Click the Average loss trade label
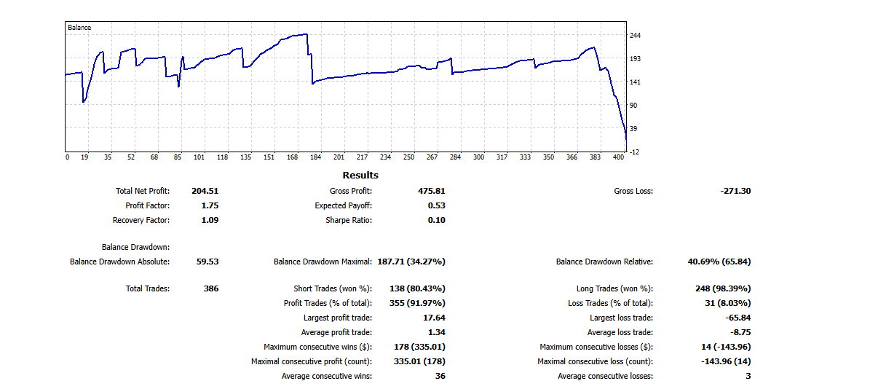878x389 pixels. (620, 333)
